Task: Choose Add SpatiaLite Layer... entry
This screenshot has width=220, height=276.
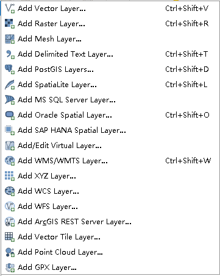Action: pyautogui.click(x=110, y=85)
